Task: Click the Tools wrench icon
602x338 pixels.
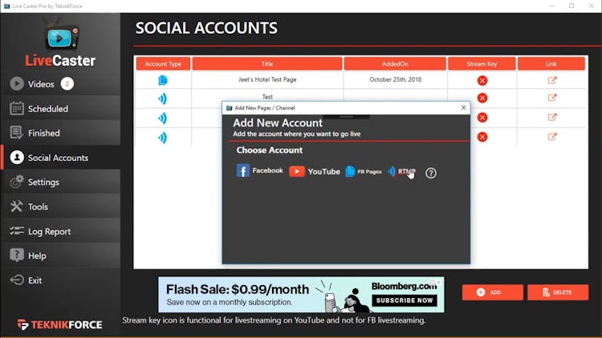Action: (17, 206)
